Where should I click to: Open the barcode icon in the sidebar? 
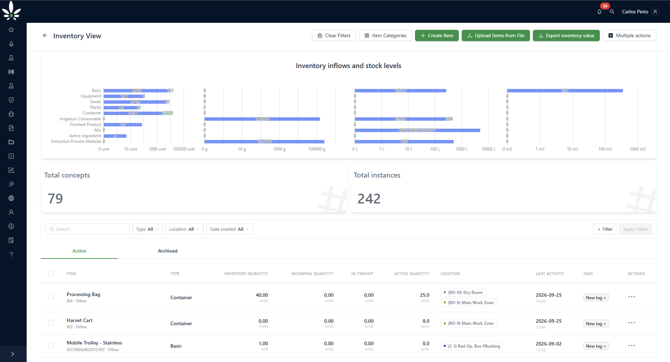click(11, 72)
